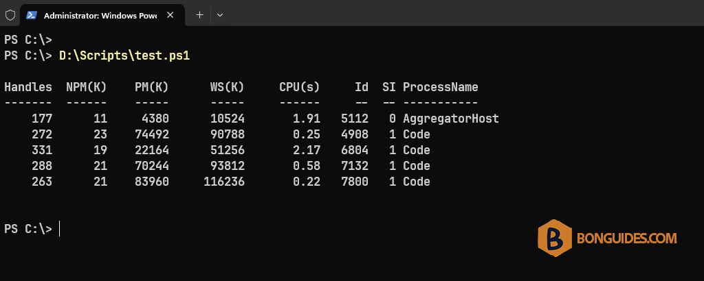The width and height of the screenshot is (704, 281).
Task: Click process Id 7132
Action: [355, 166]
